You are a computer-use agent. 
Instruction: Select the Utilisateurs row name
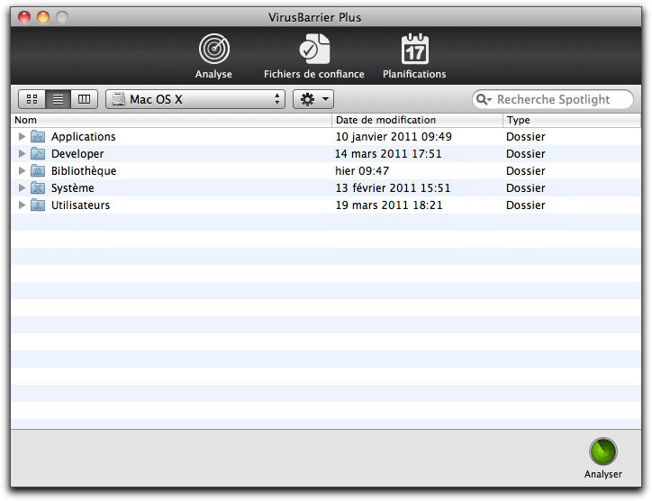pos(80,205)
